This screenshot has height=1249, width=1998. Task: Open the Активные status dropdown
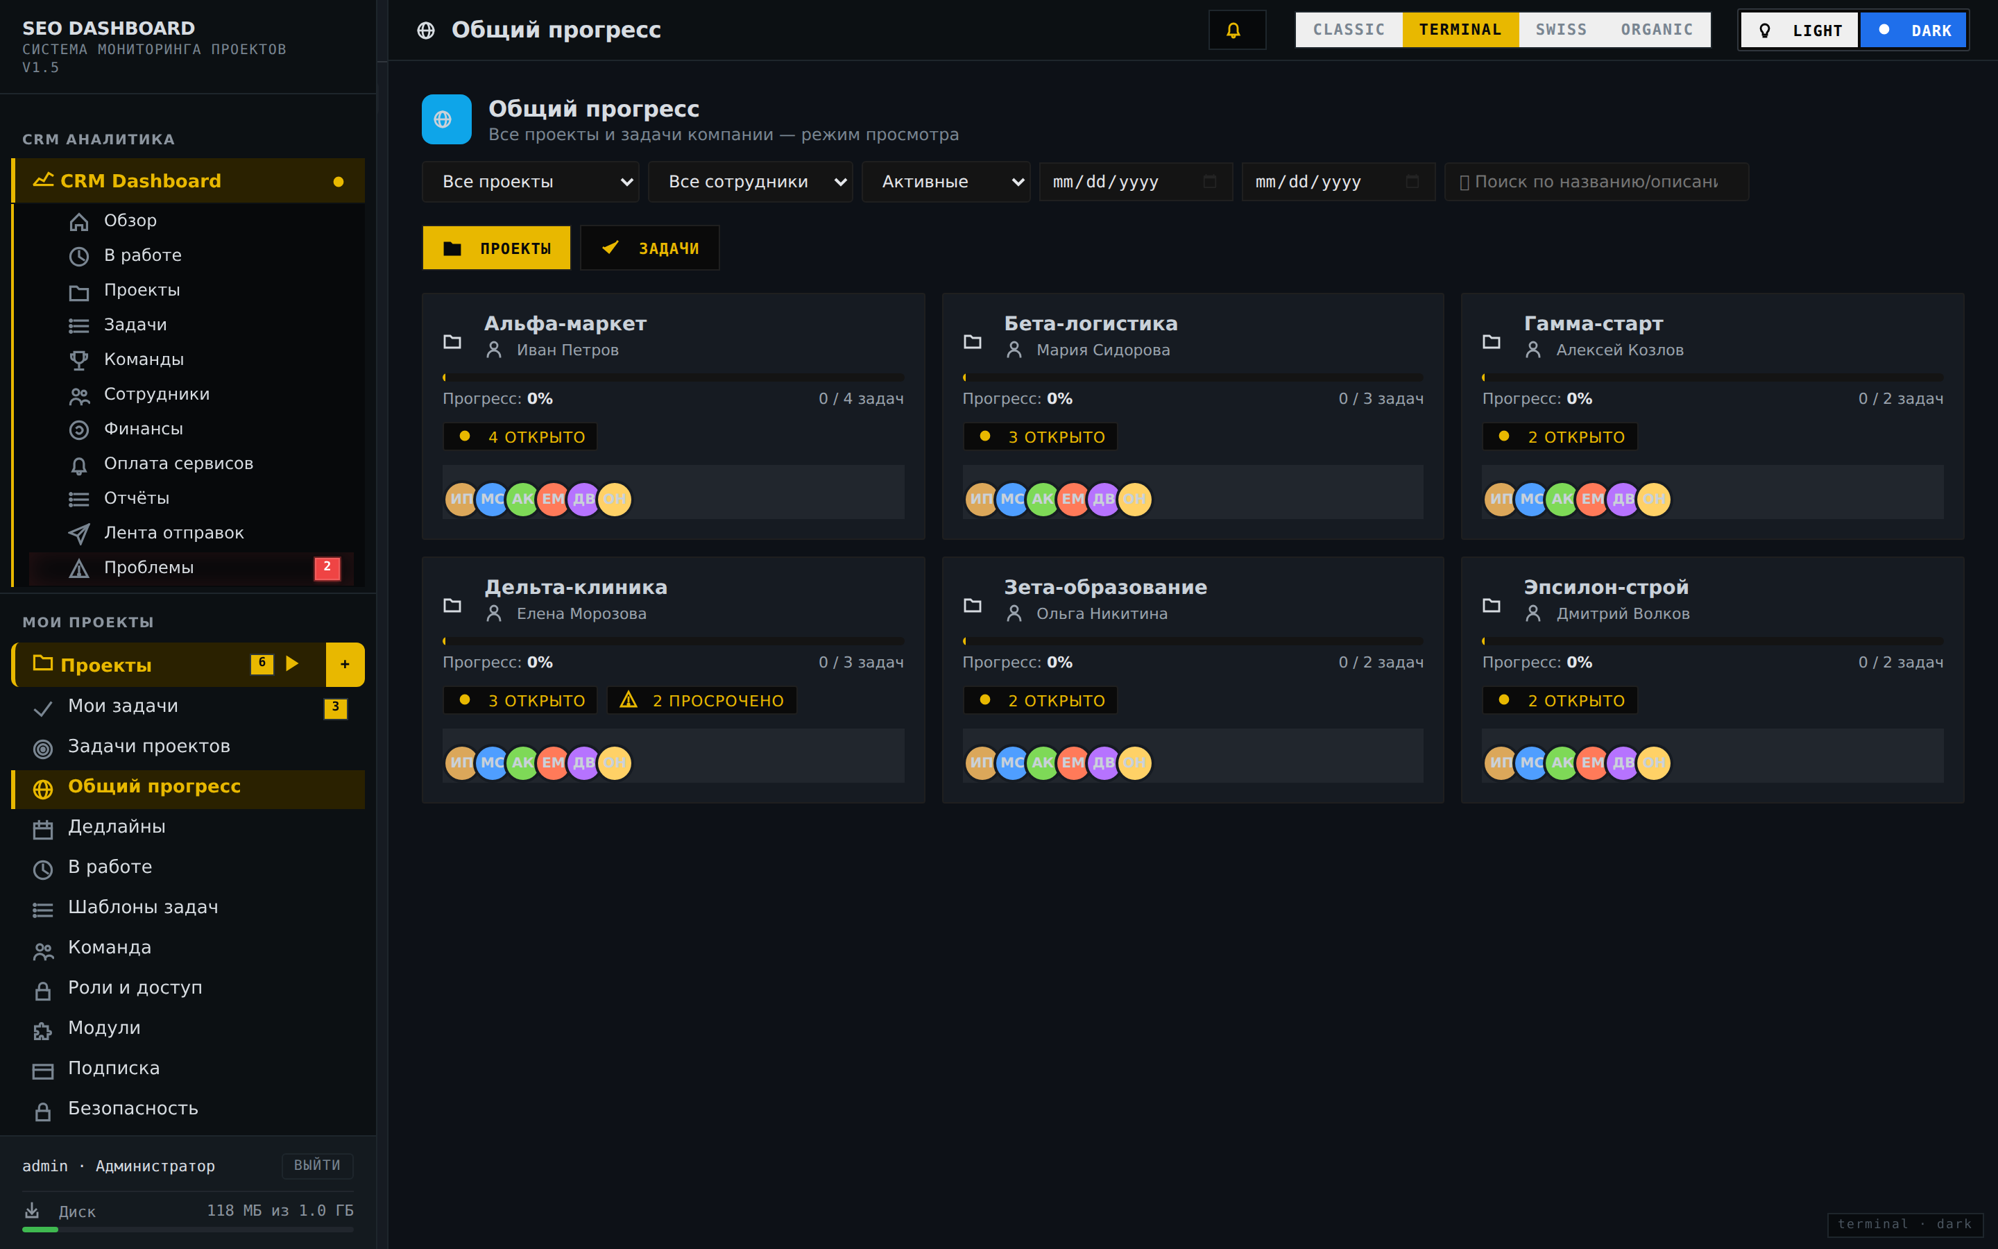tap(946, 182)
